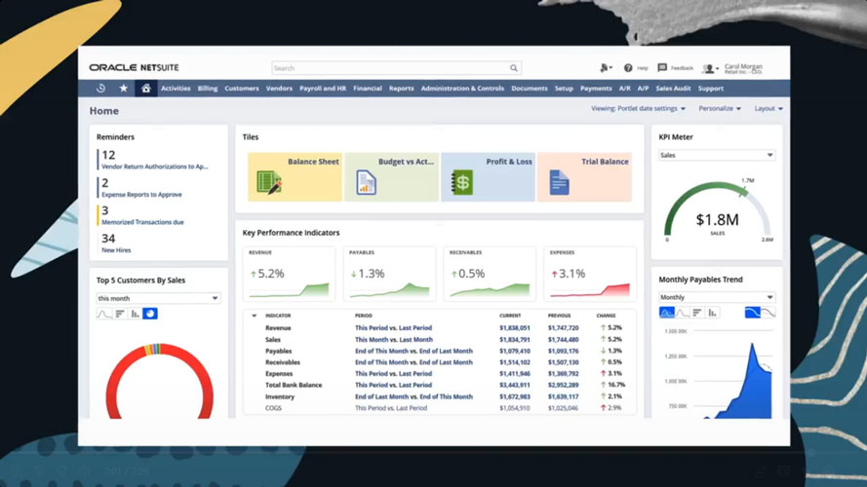Click the search magnifier icon
This screenshot has height=487, width=867.
tap(514, 68)
